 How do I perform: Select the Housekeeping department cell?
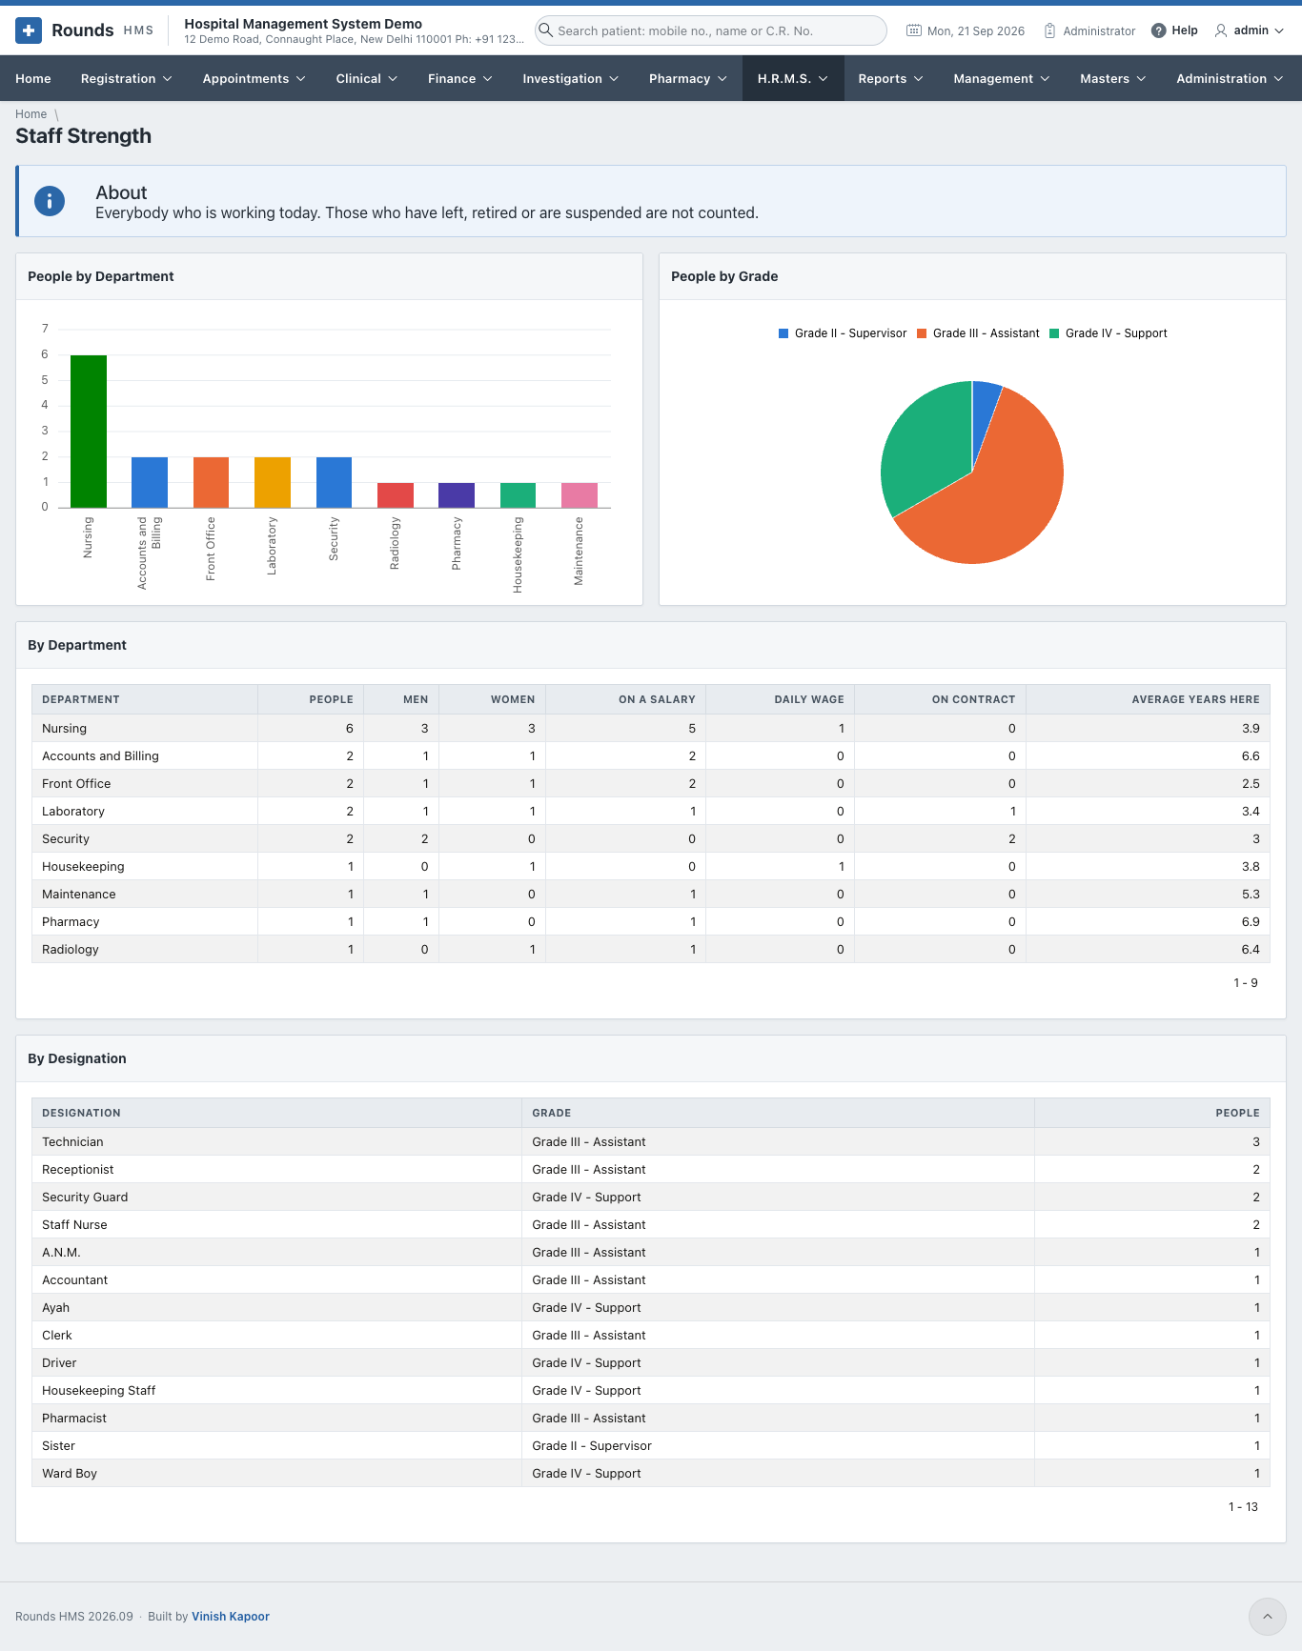[x=145, y=866]
